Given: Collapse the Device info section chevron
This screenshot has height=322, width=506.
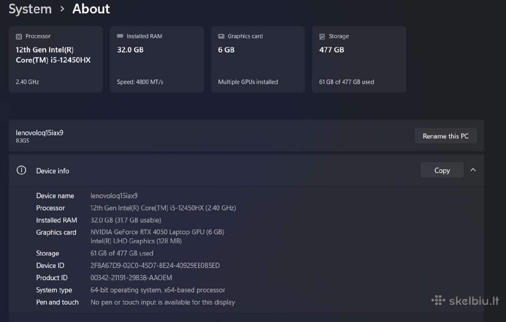Looking at the screenshot, I should [473, 170].
